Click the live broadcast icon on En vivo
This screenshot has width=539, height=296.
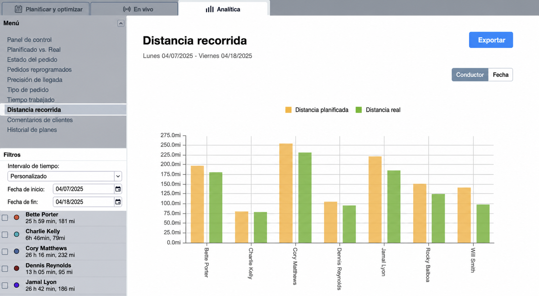pyautogui.click(x=127, y=9)
